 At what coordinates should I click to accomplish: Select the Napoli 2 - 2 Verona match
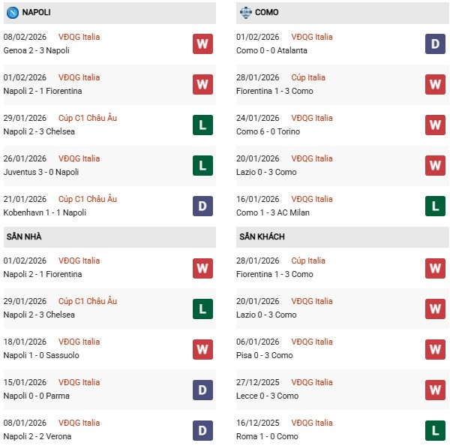click(41, 436)
